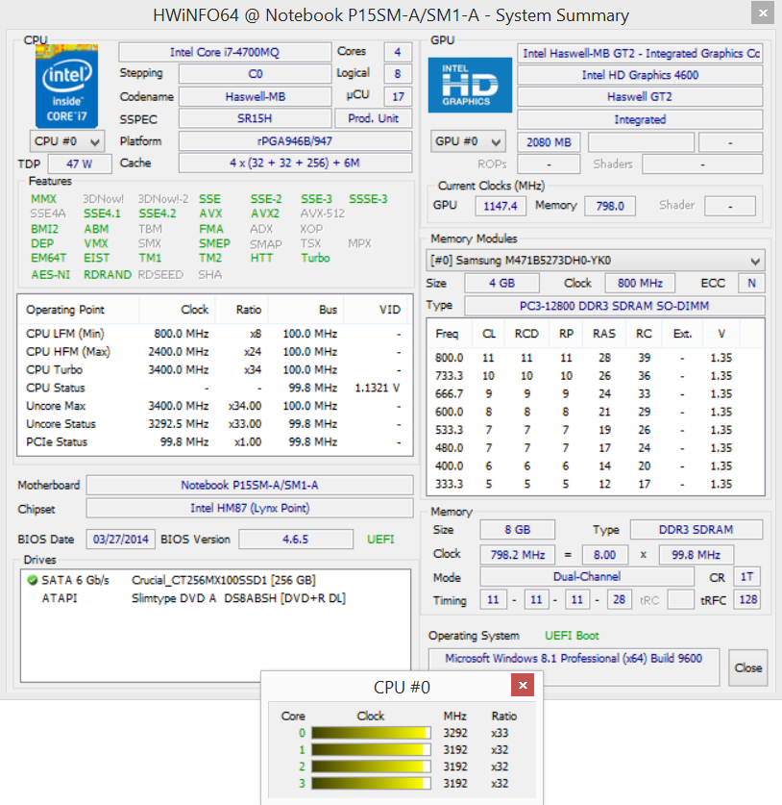Image resolution: width=782 pixels, height=805 pixels.
Task: Click the module Type field PC3-12800 DDR3 SDRAM SO-DIMM
Action: pyautogui.click(x=614, y=306)
